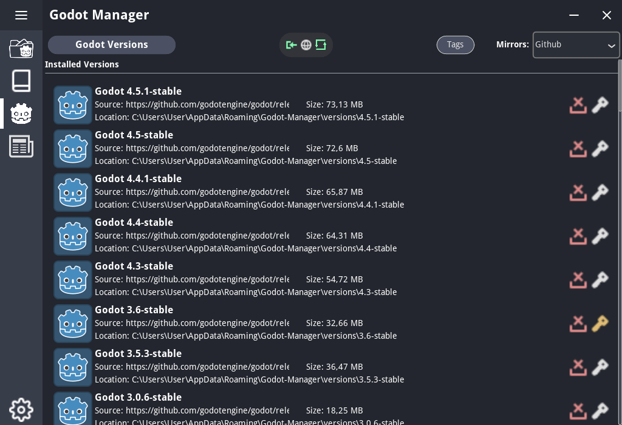
Task: Uninstall Godot 4.4.1-stable
Action: click(x=578, y=192)
